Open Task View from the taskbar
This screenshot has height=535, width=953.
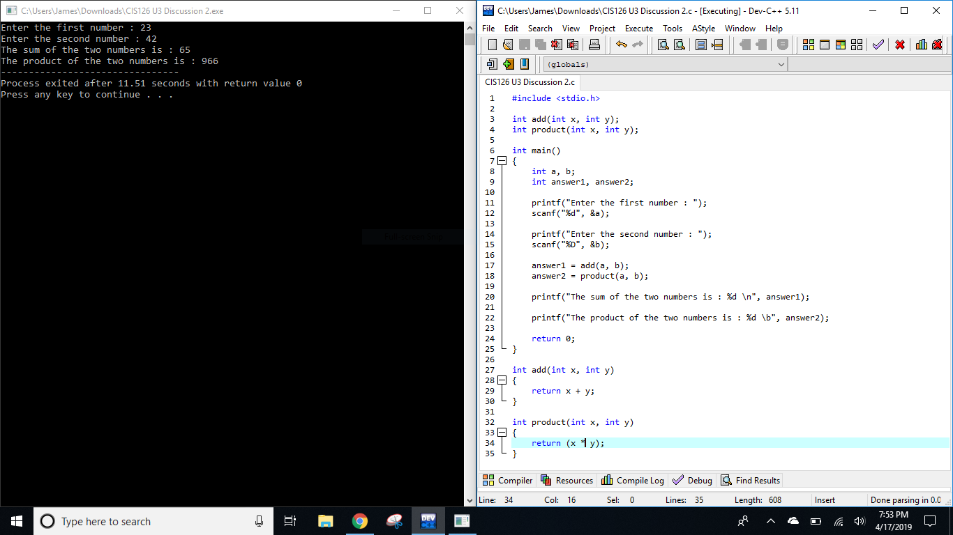(290, 521)
